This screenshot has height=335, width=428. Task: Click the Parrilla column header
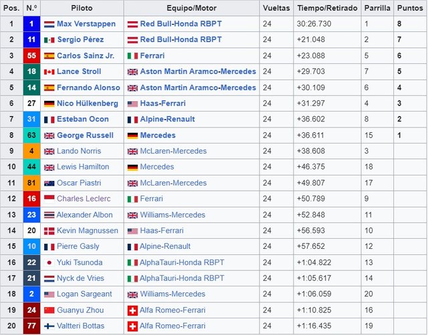(x=377, y=8)
